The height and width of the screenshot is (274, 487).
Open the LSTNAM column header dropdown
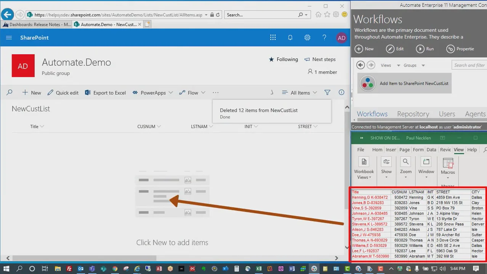pos(202,126)
